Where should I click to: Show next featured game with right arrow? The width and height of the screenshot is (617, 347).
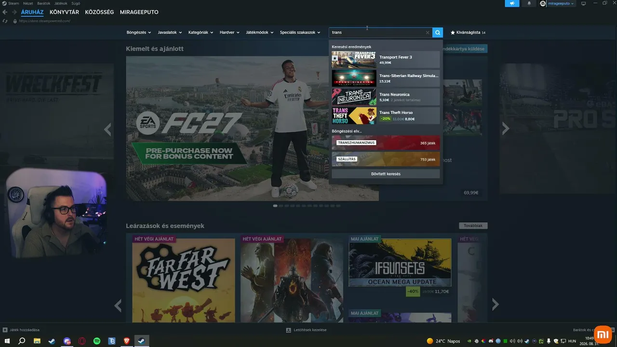tap(505, 129)
